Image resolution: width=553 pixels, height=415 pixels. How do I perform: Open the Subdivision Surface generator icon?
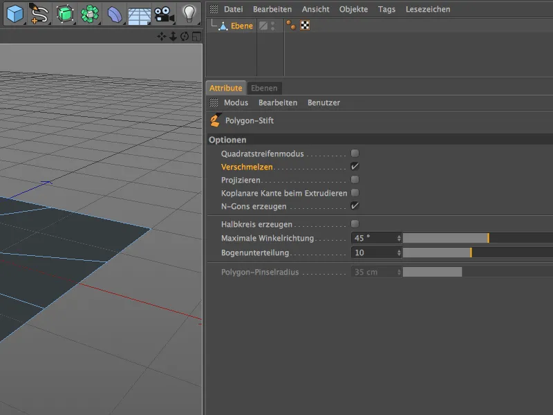[x=64, y=14]
